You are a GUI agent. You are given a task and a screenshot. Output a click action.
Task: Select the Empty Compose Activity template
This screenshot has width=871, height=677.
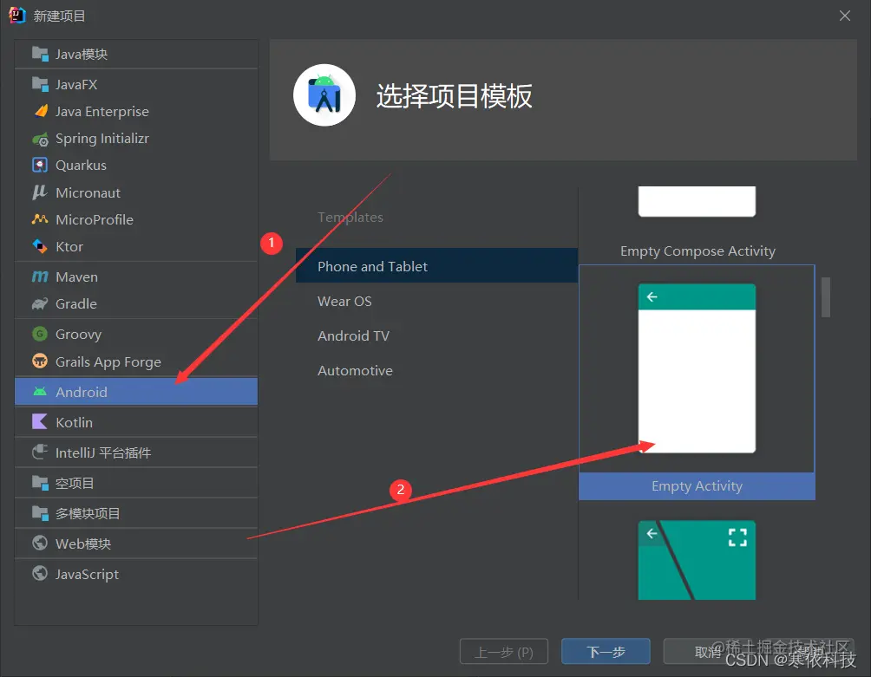tap(697, 251)
